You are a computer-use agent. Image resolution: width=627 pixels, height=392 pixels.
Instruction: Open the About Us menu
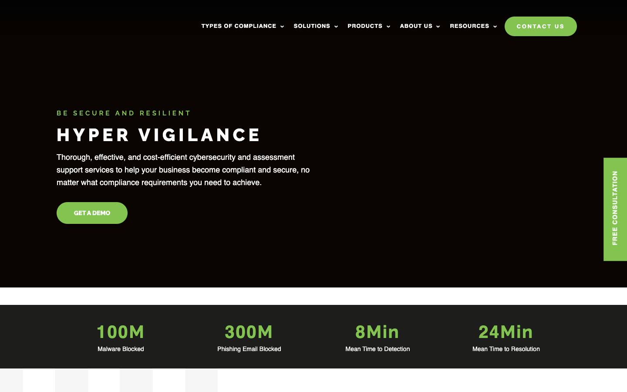pos(416,26)
